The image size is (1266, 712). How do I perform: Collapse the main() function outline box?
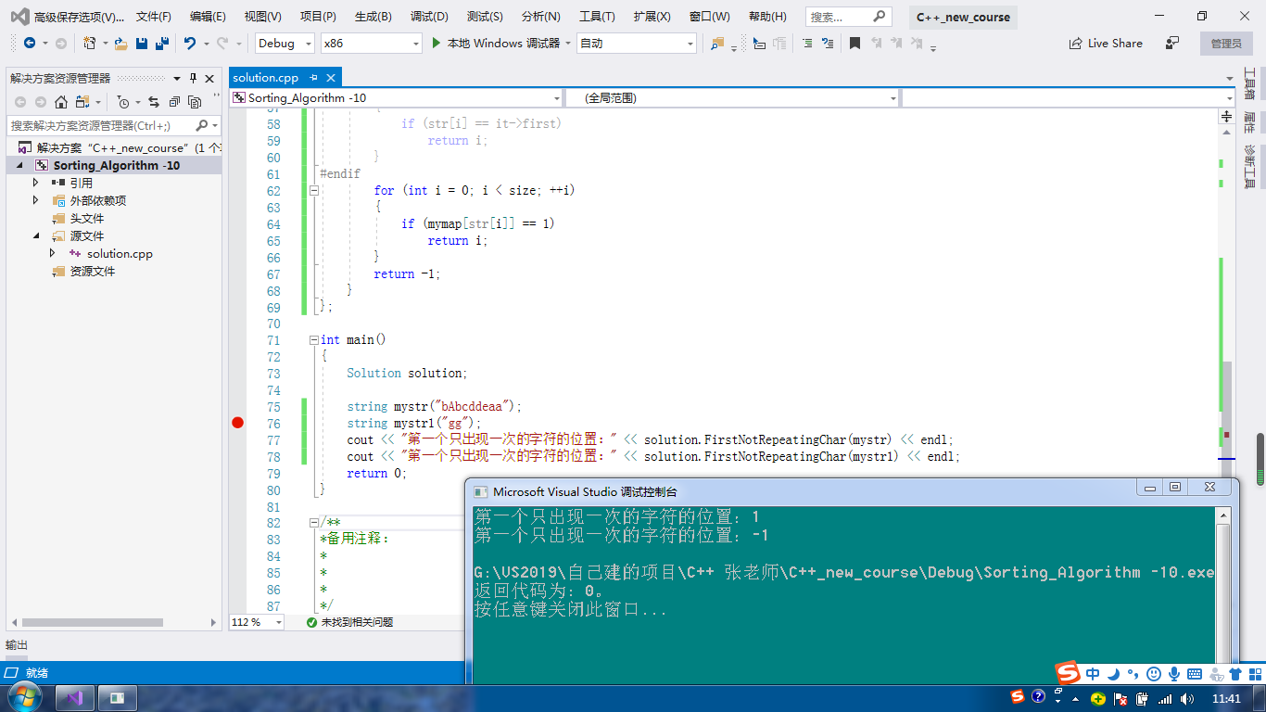click(x=314, y=340)
